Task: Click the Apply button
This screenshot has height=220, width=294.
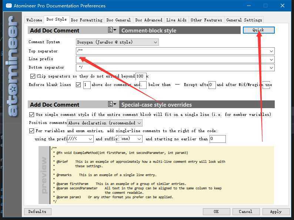Action: point(276,212)
